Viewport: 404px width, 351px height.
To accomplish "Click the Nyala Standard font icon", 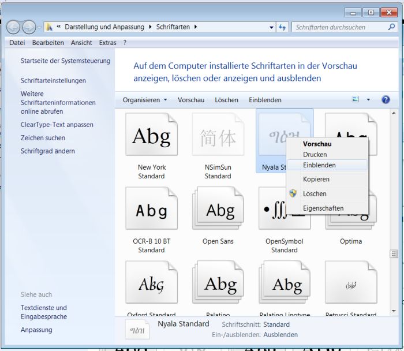I will [272, 135].
